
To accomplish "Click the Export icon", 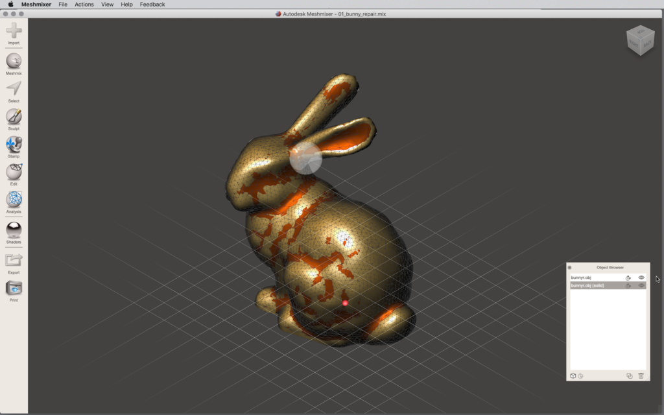I will 14,261.
